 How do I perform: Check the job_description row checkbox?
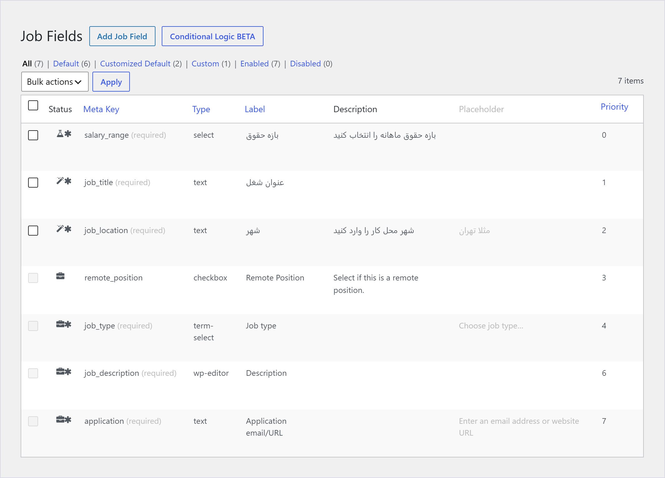pyautogui.click(x=33, y=373)
